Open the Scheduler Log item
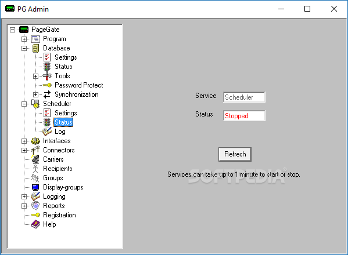Image resolution: width=348 pixels, height=255 pixels. click(60, 132)
